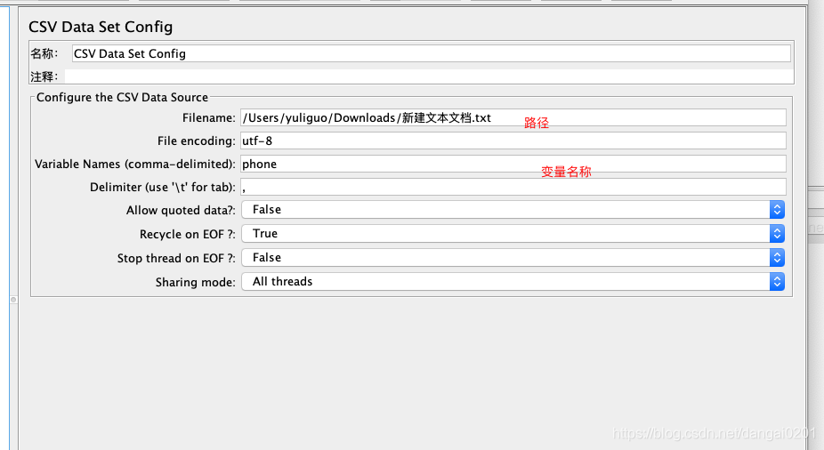Viewport: 824px width, 450px height.
Task: Click the Delimiter (use '\t' for tab) label
Action: [162, 188]
